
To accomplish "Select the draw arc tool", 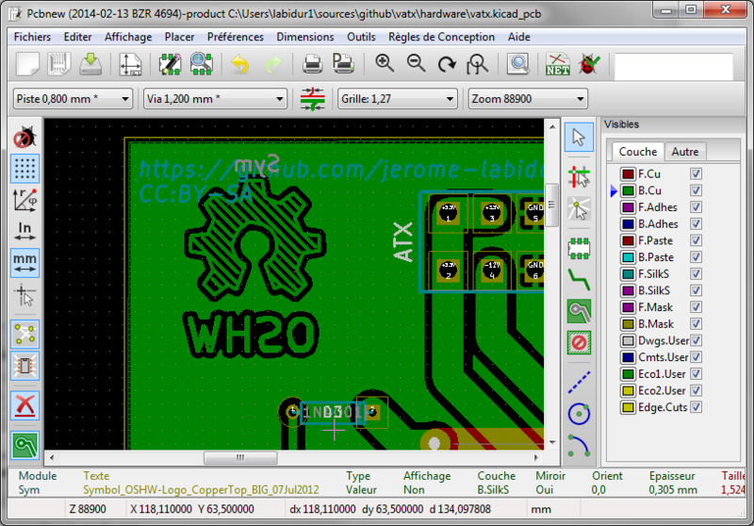I will pos(579,445).
